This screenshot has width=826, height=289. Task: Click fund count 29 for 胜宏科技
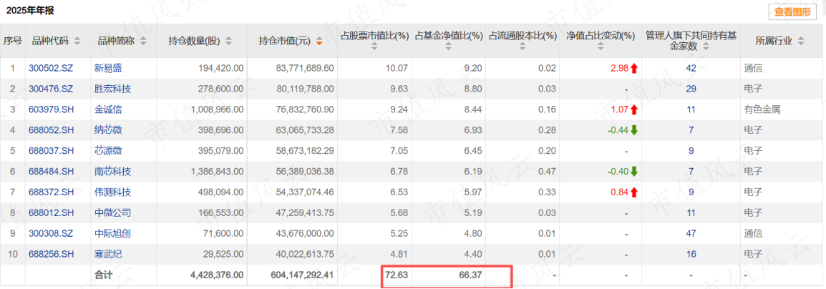(x=691, y=89)
